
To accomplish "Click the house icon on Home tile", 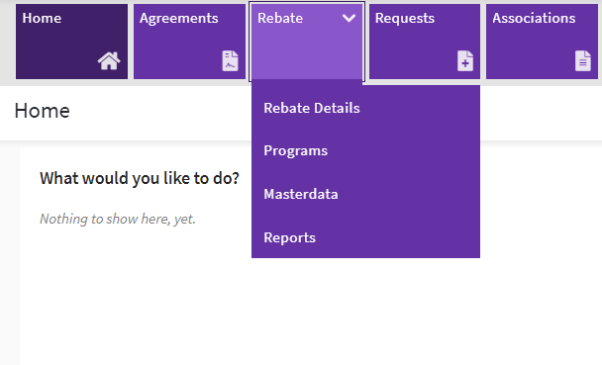I will (x=109, y=61).
